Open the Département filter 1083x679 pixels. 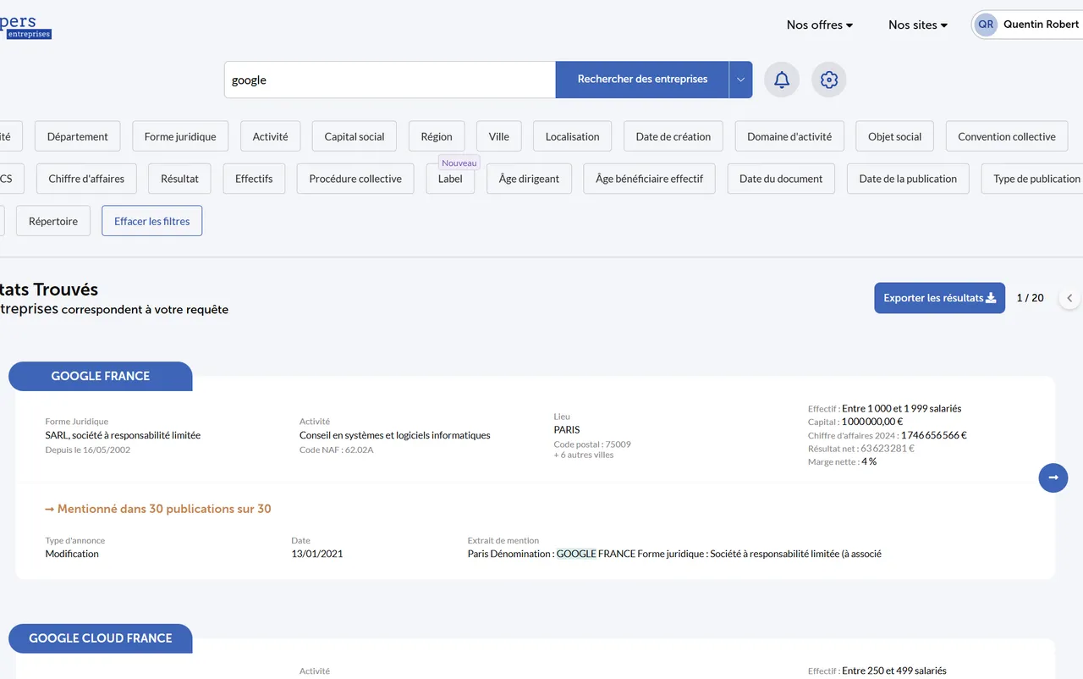click(78, 136)
